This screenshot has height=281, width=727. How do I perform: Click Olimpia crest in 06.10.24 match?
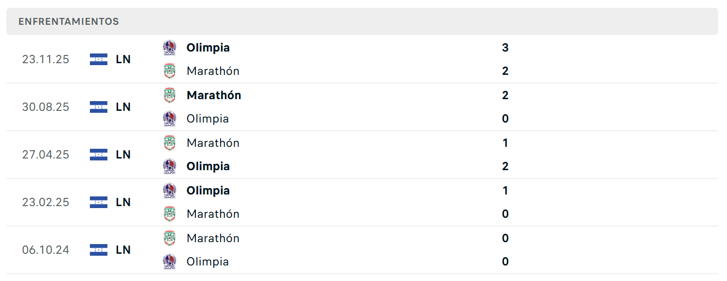pyautogui.click(x=170, y=262)
